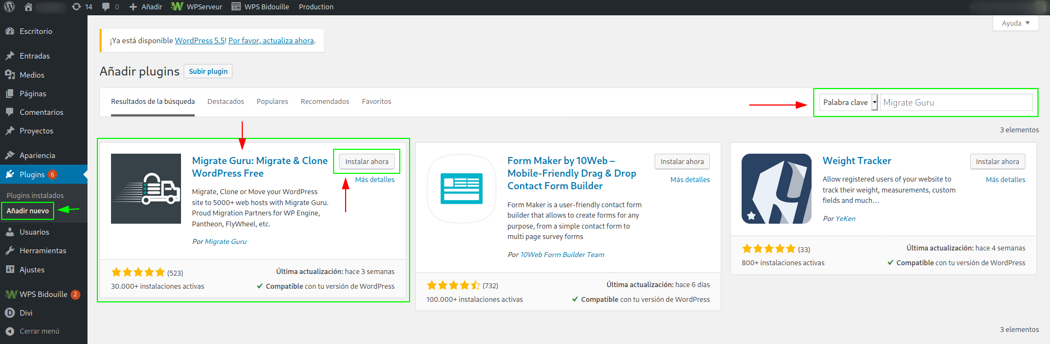The image size is (1050, 344).
Task: Select Añadir nuevo submenu item
Action: [28, 211]
